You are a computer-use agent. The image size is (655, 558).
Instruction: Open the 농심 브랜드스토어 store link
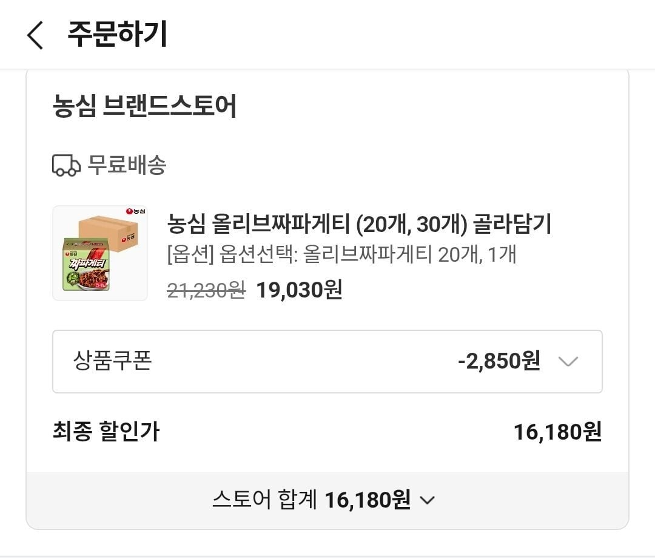point(144,106)
